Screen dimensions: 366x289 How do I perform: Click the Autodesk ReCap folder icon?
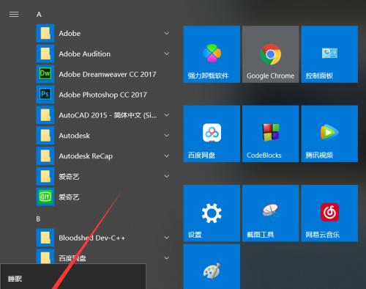coord(45,156)
